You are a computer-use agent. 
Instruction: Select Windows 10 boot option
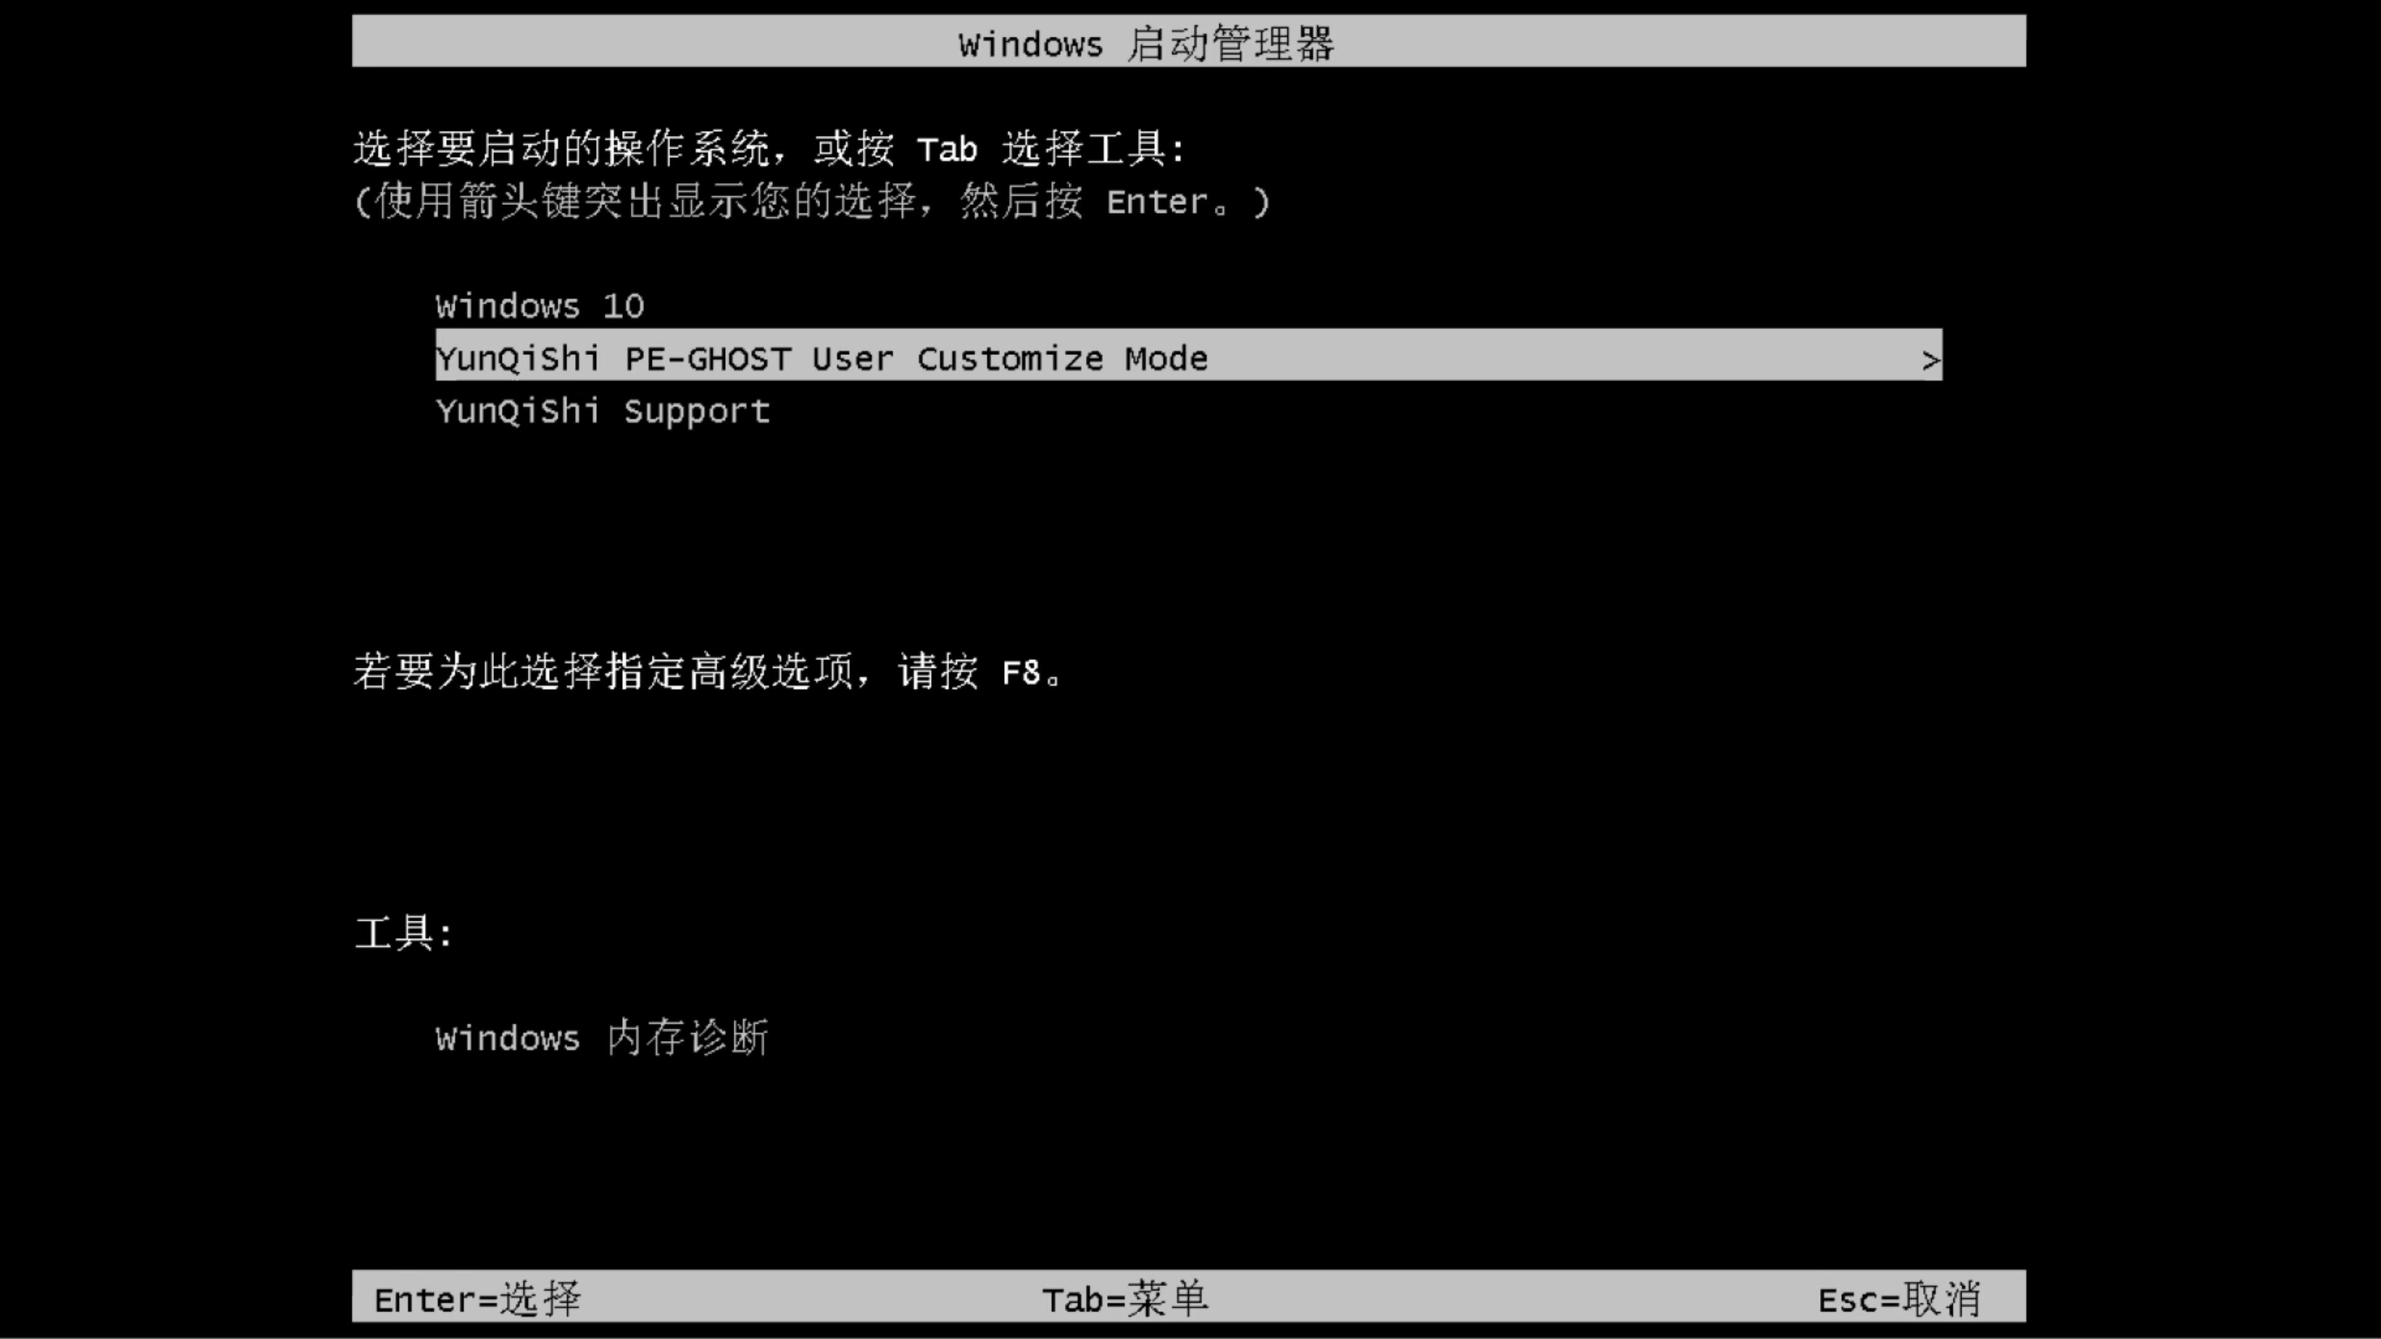539,306
